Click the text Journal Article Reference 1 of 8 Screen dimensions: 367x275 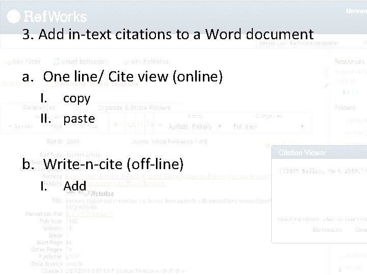point(170,142)
